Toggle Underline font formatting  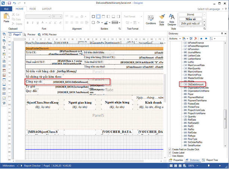click(x=38, y=23)
